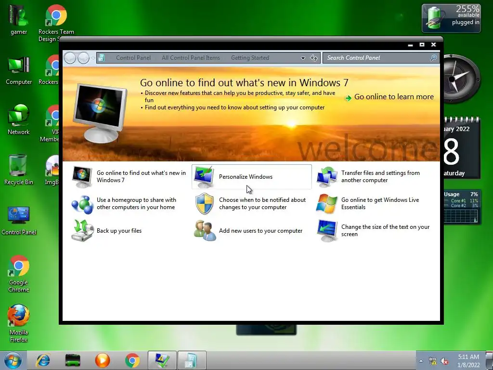Click the change text size monitor icon

click(x=327, y=231)
